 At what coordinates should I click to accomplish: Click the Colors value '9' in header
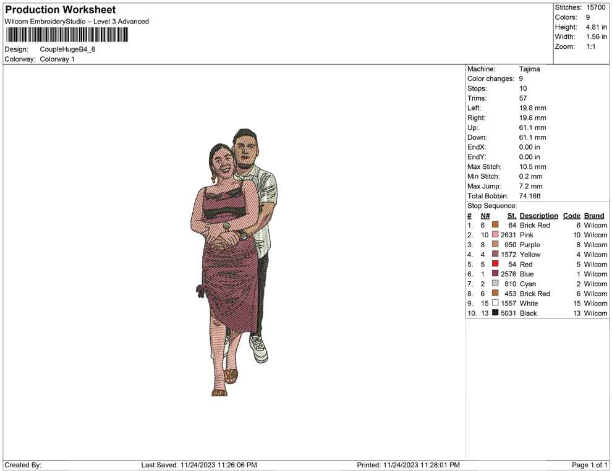click(588, 17)
